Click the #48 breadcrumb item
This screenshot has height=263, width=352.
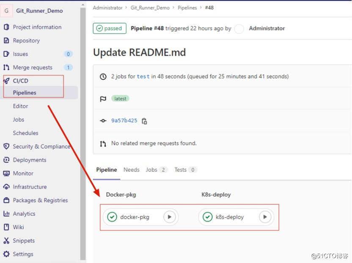(209, 8)
